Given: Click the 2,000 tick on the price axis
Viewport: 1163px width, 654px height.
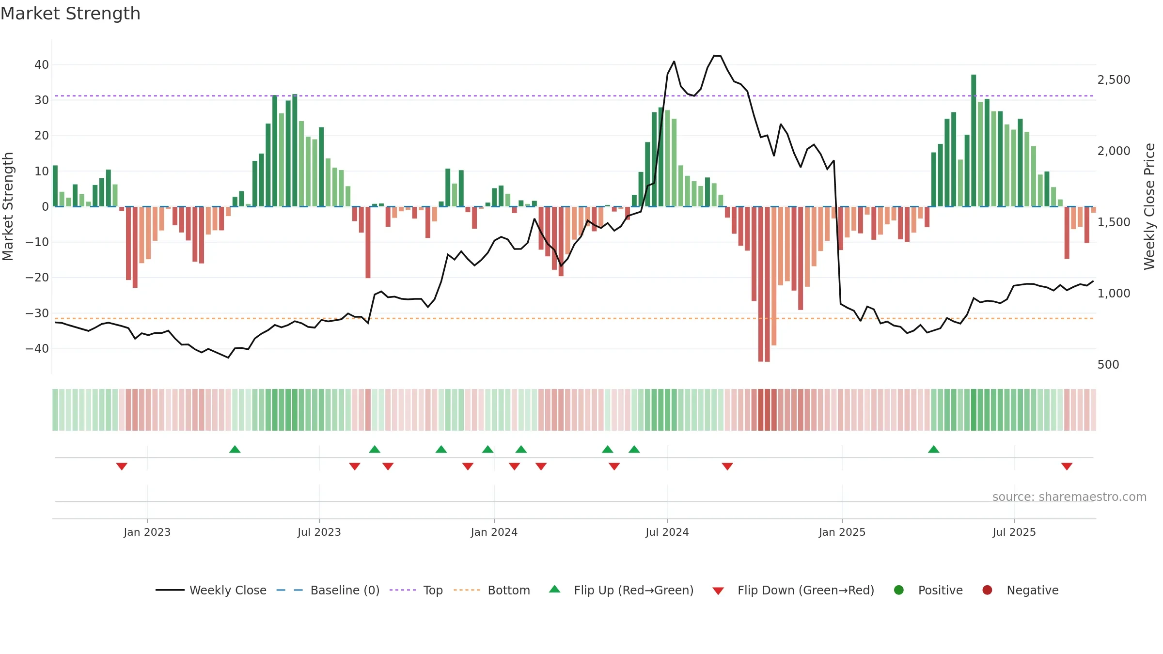Looking at the screenshot, I should (x=1114, y=151).
